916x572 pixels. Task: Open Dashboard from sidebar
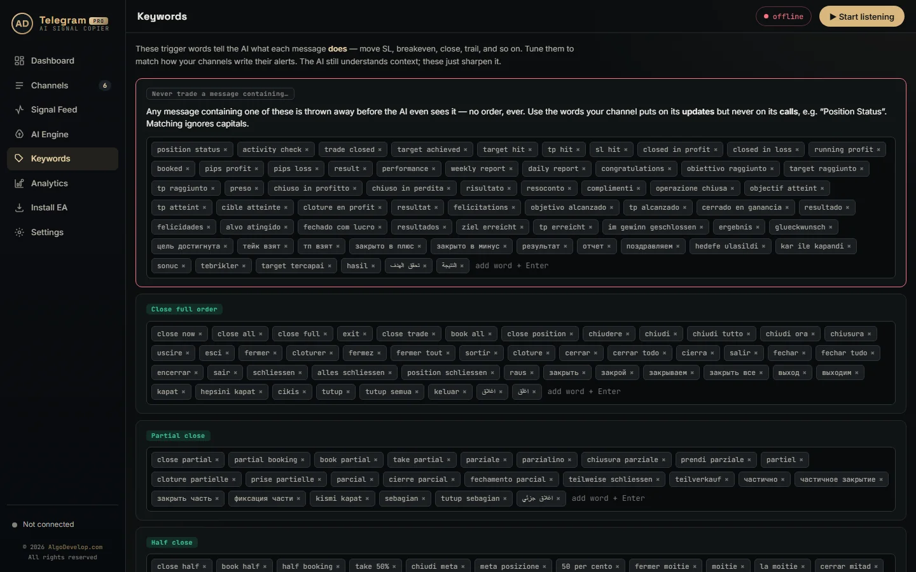coord(62,61)
